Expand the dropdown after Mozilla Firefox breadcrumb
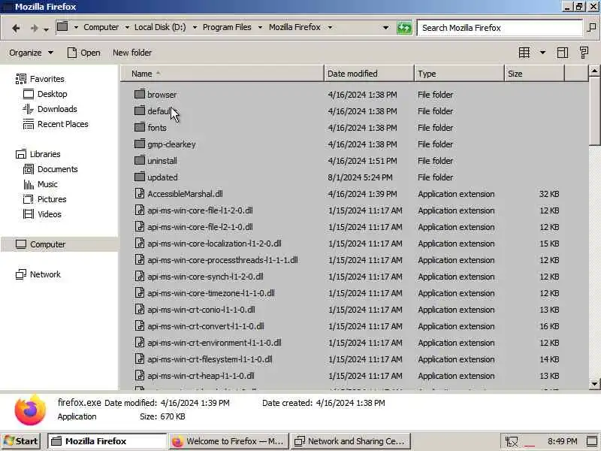Viewport: 601px width, 451px height. [x=330, y=28]
